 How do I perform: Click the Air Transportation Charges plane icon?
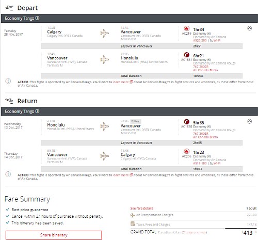pyautogui.click(x=133, y=215)
